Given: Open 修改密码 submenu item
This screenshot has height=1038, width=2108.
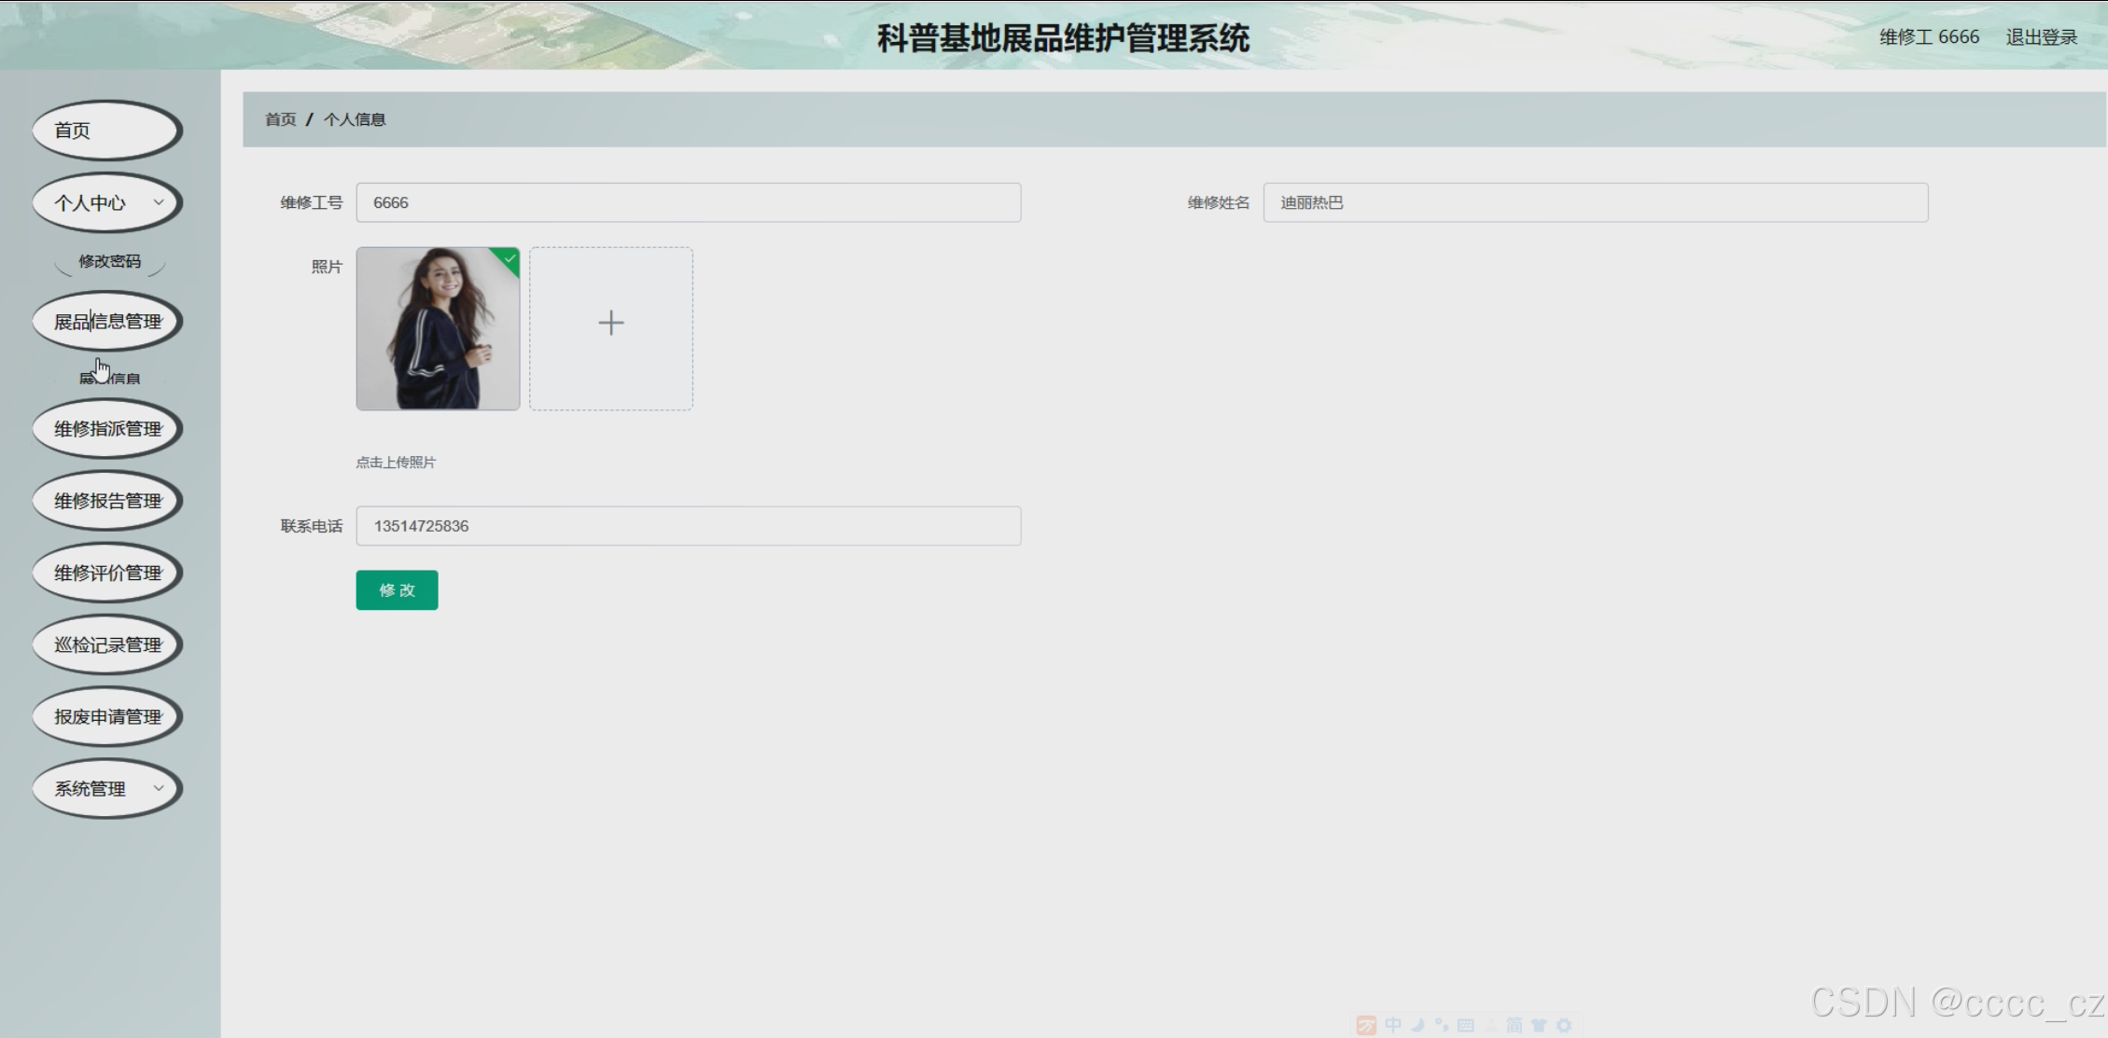Looking at the screenshot, I should (109, 261).
